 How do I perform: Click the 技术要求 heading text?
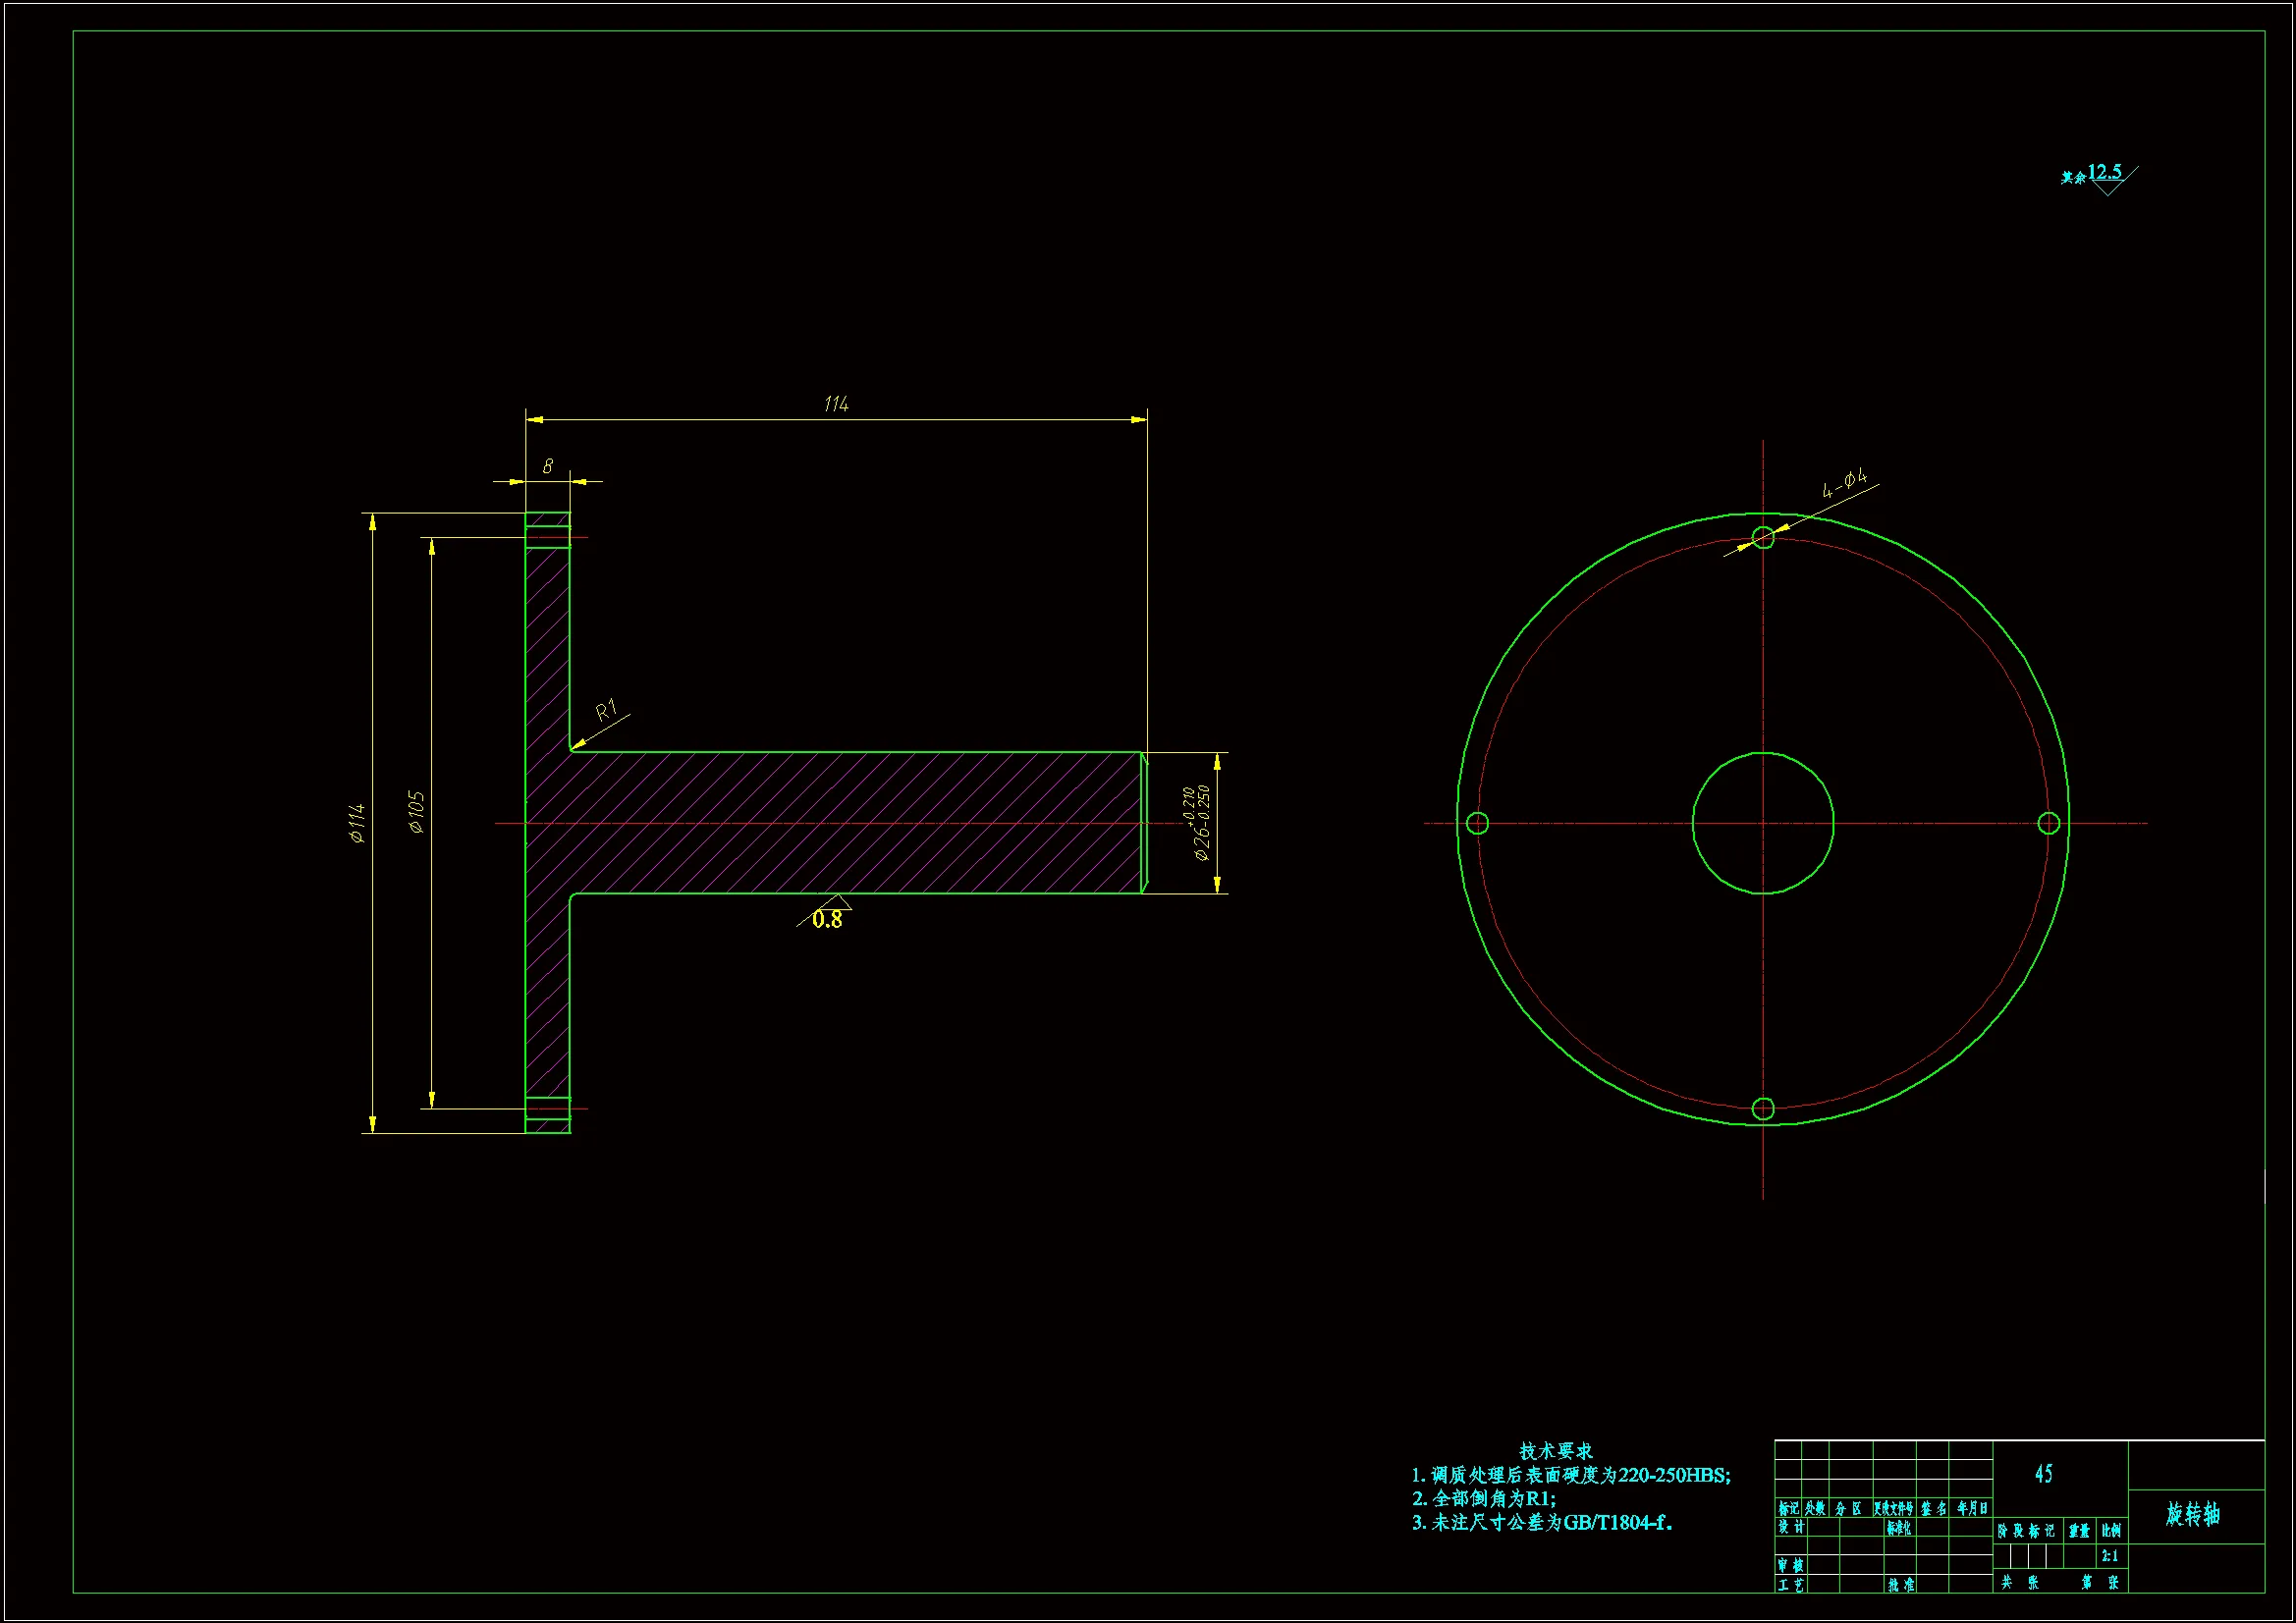(x=1556, y=1450)
